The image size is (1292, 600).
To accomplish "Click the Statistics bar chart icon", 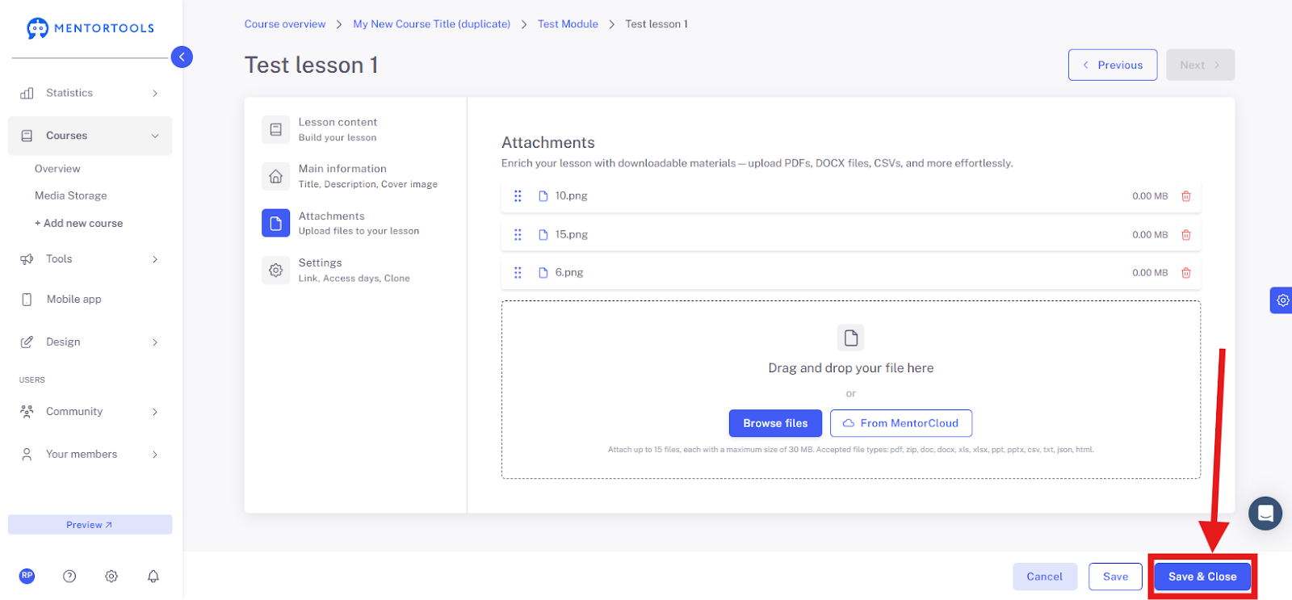I will (27, 93).
